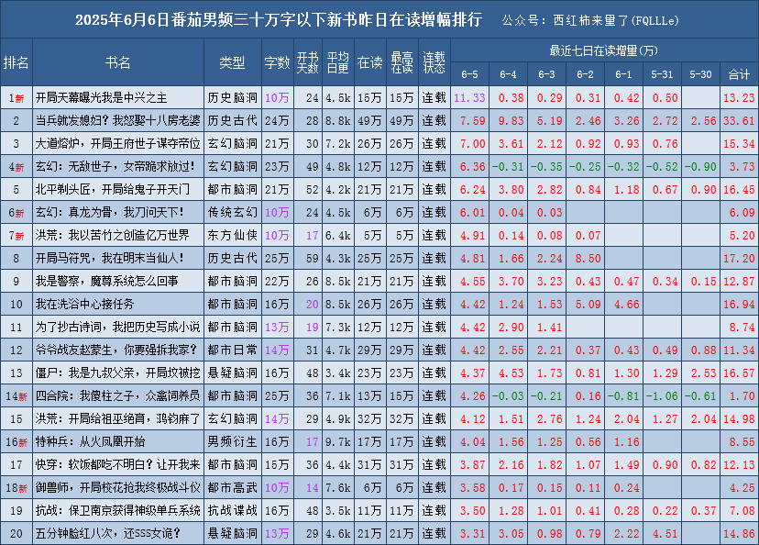759x545 pixels.
Task: Select book title 大道熔炉，开局王府世子谋夺帝位
Action: click(x=117, y=144)
